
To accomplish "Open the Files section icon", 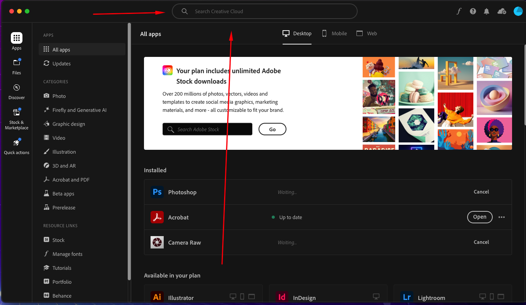I will 17,62.
